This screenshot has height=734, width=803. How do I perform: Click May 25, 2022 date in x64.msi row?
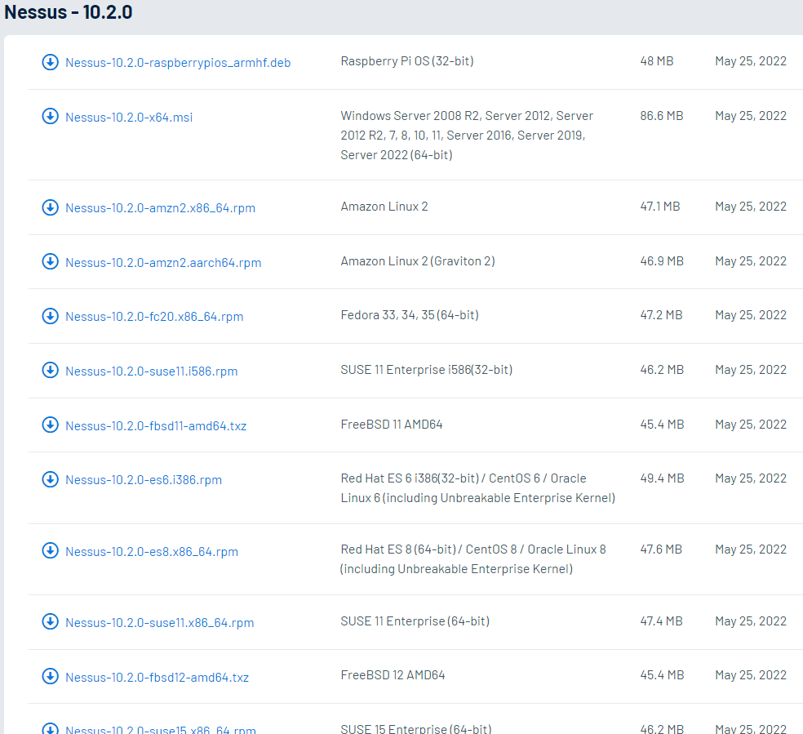point(751,116)
